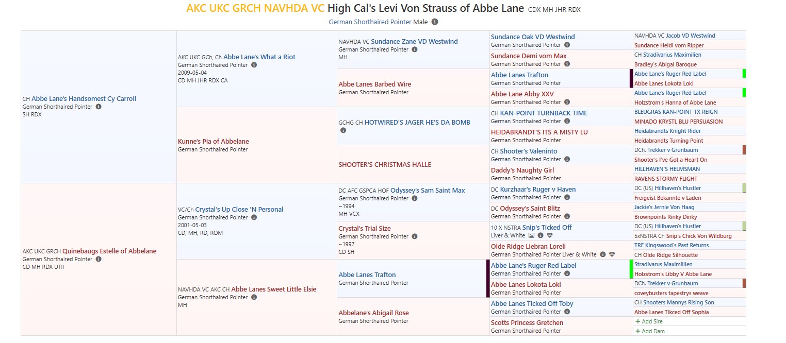This screenshot has width=786, height=343.
Task: Open Kunne's Pia of Abbelane profile
Action: pyautogui.click(x=213, y=141)
